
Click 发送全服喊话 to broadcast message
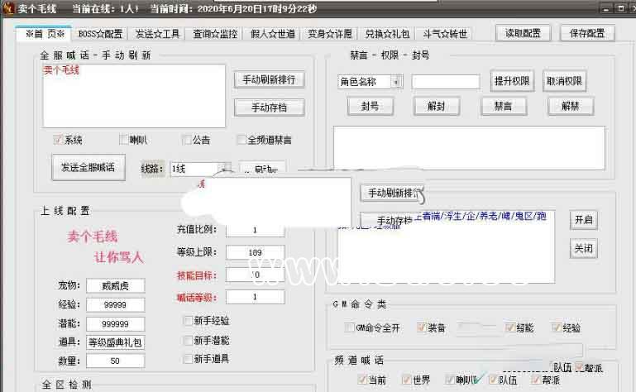[88, 167]
